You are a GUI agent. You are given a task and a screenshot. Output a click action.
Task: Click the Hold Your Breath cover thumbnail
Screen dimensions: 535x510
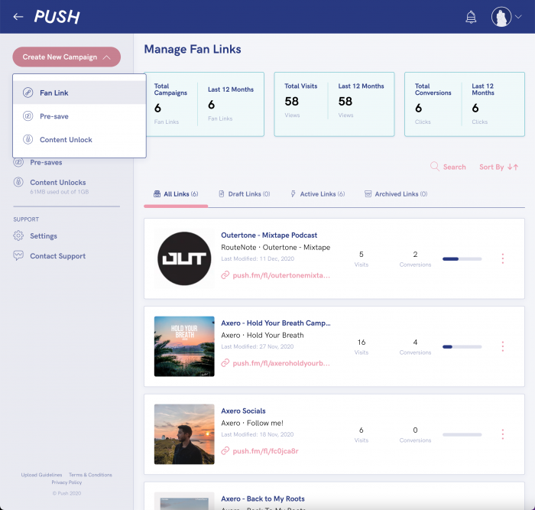pos(184,346)
